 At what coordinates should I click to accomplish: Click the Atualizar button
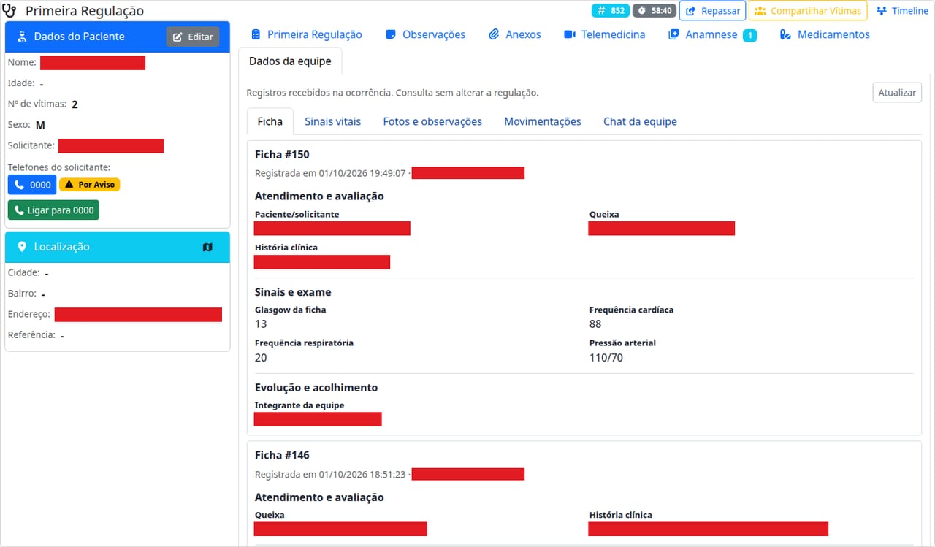[x=897, y=93]
